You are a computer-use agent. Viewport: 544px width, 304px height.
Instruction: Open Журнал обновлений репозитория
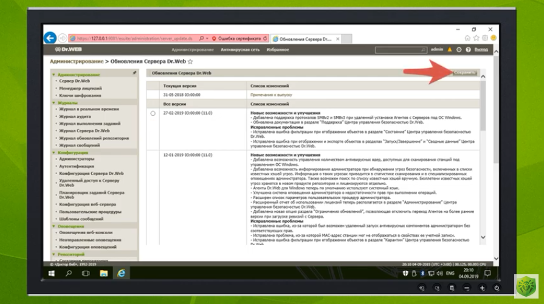94,138
